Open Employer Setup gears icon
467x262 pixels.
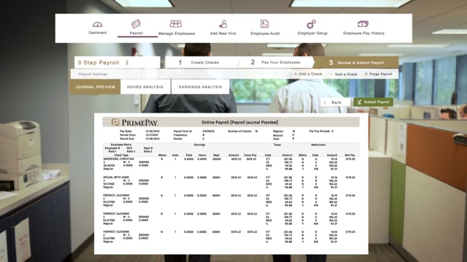click(x=312, y=24)
